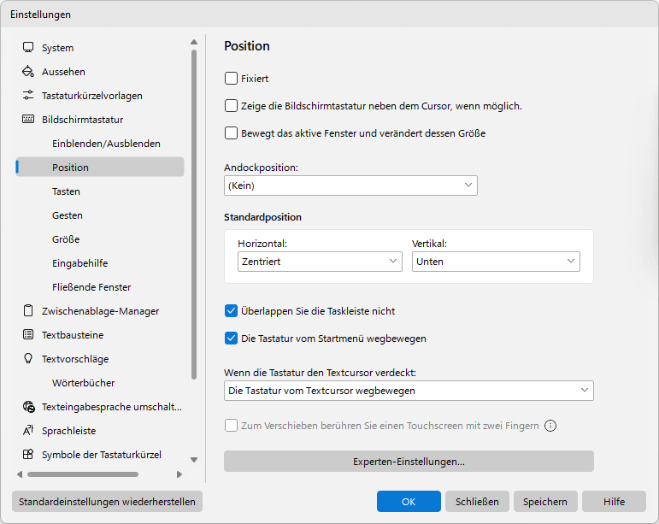Viewport: 659px width, 524px height.
Task: Click the Textvorschläge lightbulb icon
Action: click(x=28, y=358)
